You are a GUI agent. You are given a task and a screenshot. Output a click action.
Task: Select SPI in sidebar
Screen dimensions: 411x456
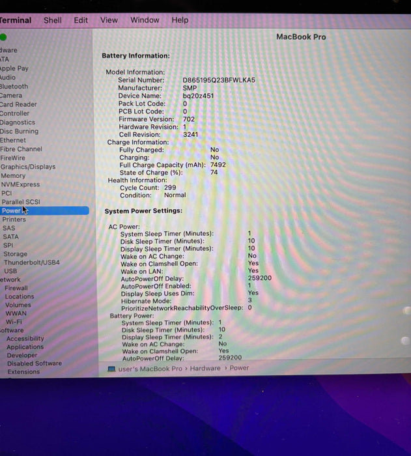(x=8, y=245)
